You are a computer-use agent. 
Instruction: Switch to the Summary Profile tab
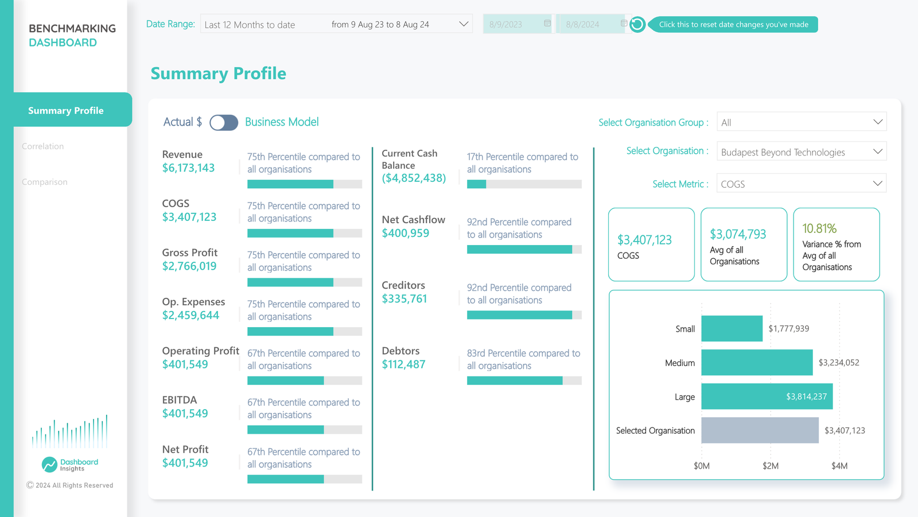click(66, 110)
